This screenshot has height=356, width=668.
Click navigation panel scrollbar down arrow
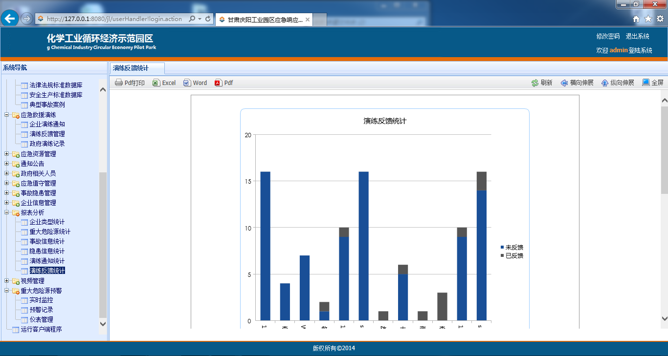(x=103, y=324)
